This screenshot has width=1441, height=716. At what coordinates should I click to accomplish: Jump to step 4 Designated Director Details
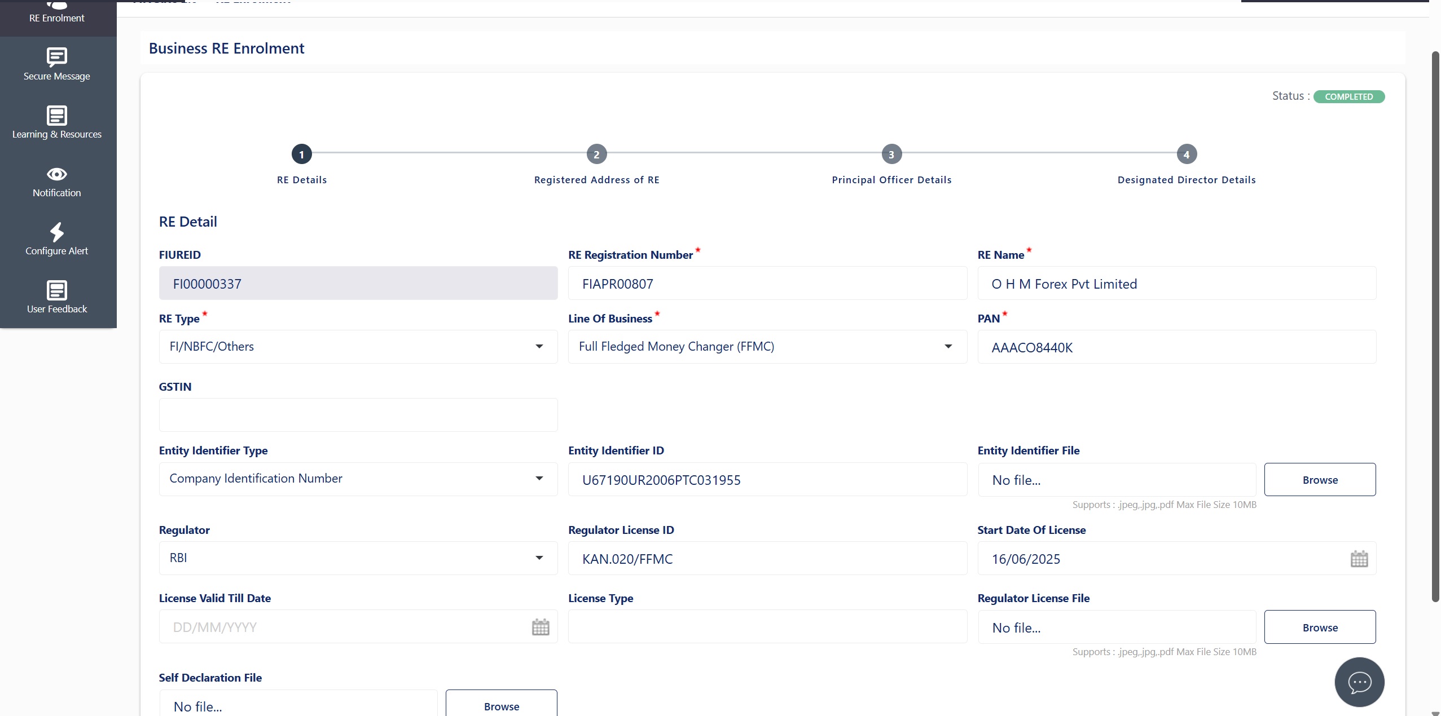(1187, 154)
